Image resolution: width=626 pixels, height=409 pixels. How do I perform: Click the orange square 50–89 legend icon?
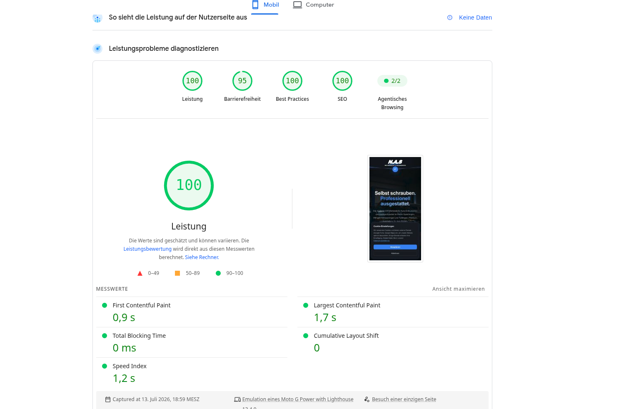pyautogui.click(x=177, y=273)
